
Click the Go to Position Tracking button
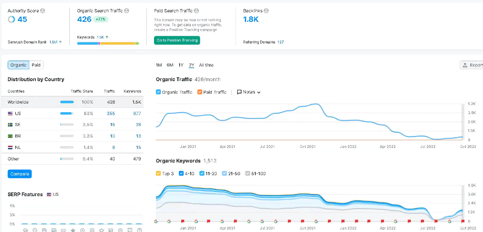pos(177,41)
